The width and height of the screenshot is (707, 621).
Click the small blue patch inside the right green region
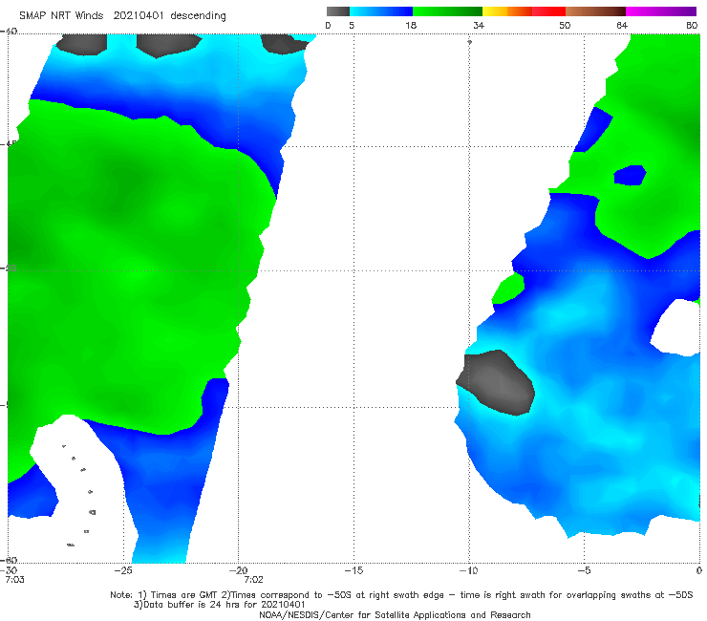[x=630, y=175]
